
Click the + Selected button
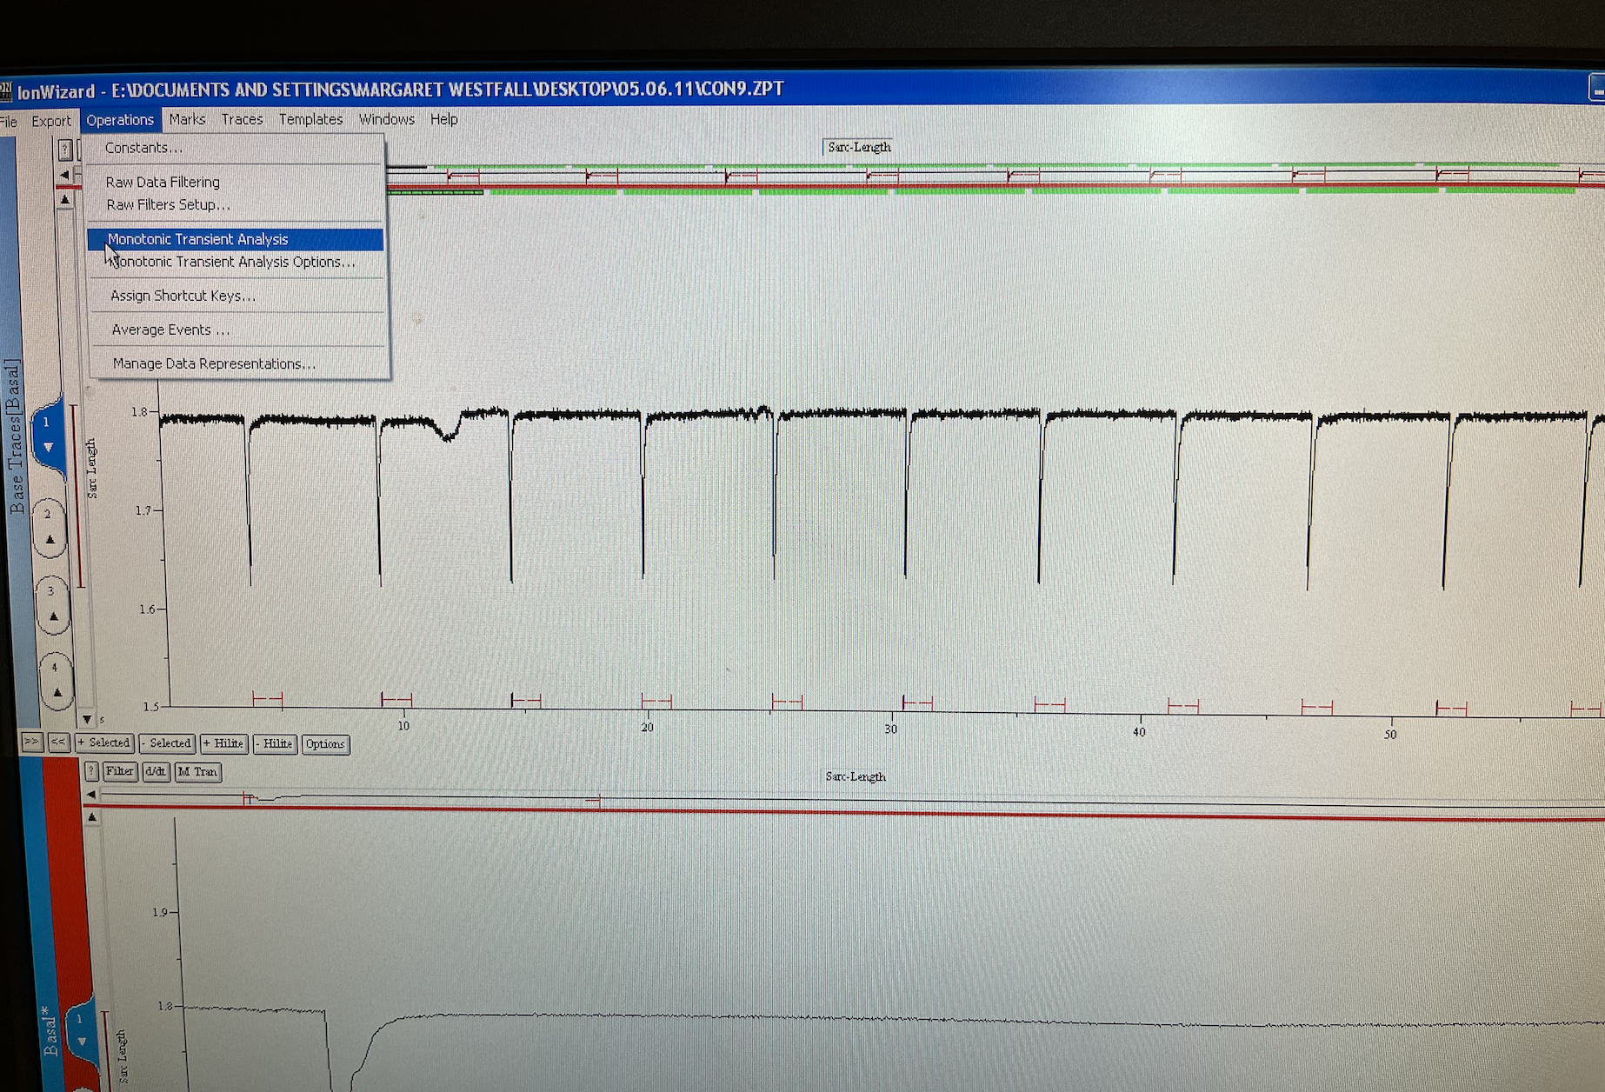click(x=104, y=743)
